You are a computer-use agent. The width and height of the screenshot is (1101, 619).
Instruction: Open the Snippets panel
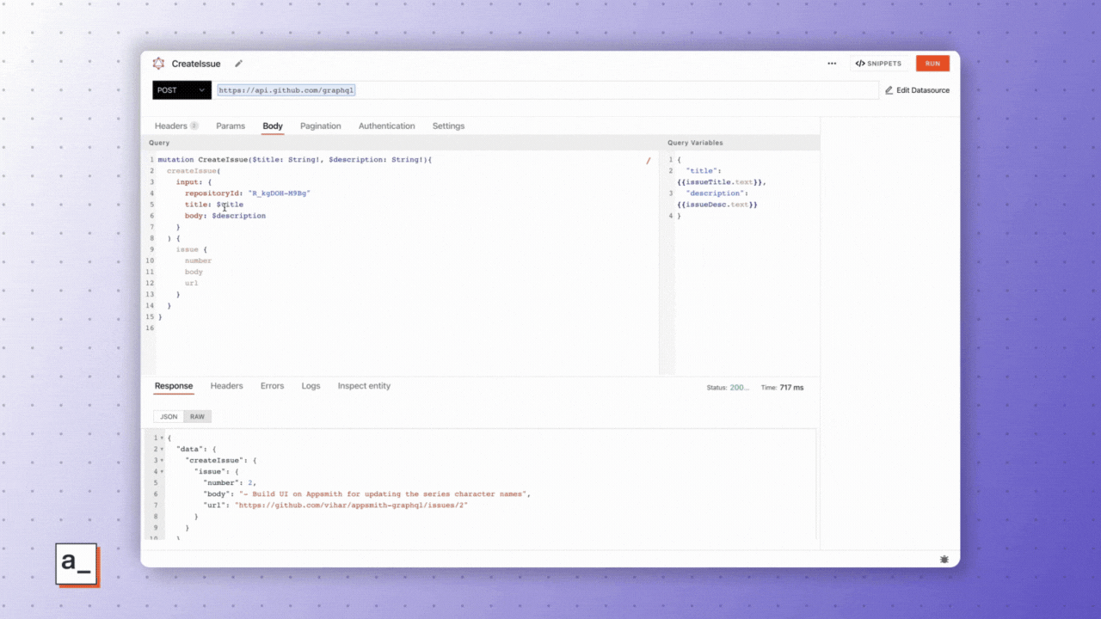coord(878,64)
